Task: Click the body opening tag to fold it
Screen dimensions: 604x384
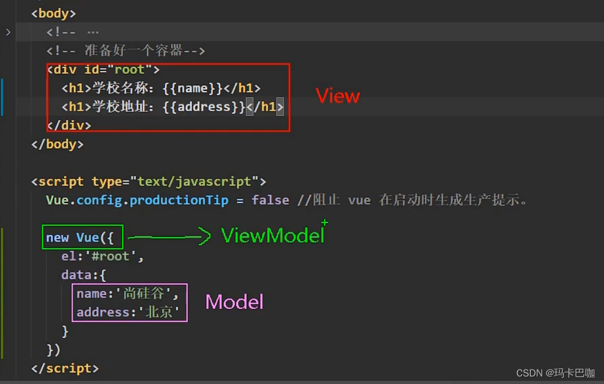Action: 53,13
